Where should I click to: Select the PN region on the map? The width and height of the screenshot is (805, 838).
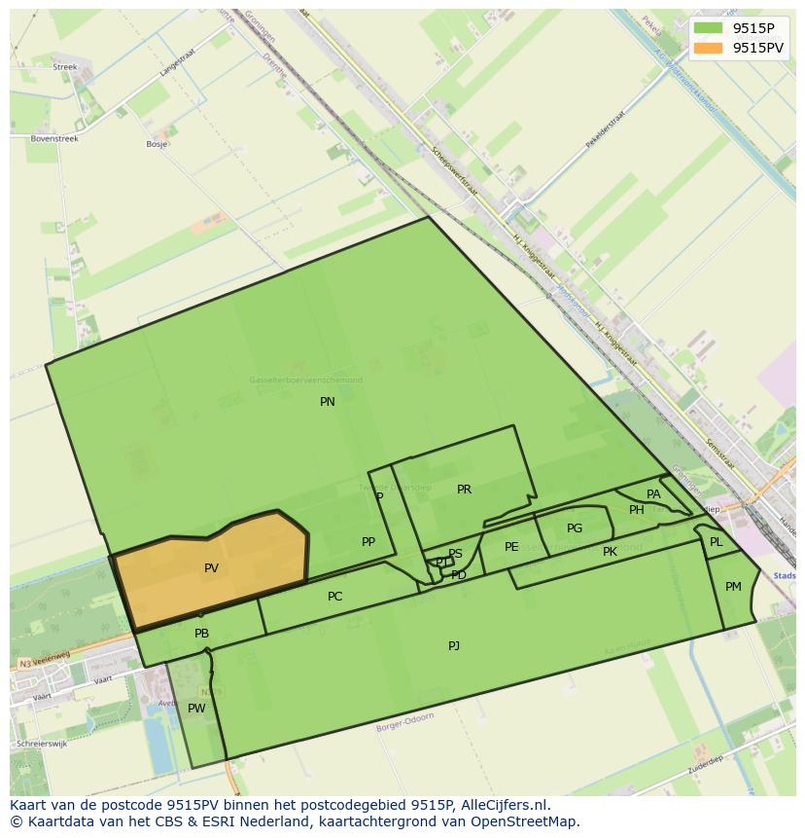click(x=328, y=401)
